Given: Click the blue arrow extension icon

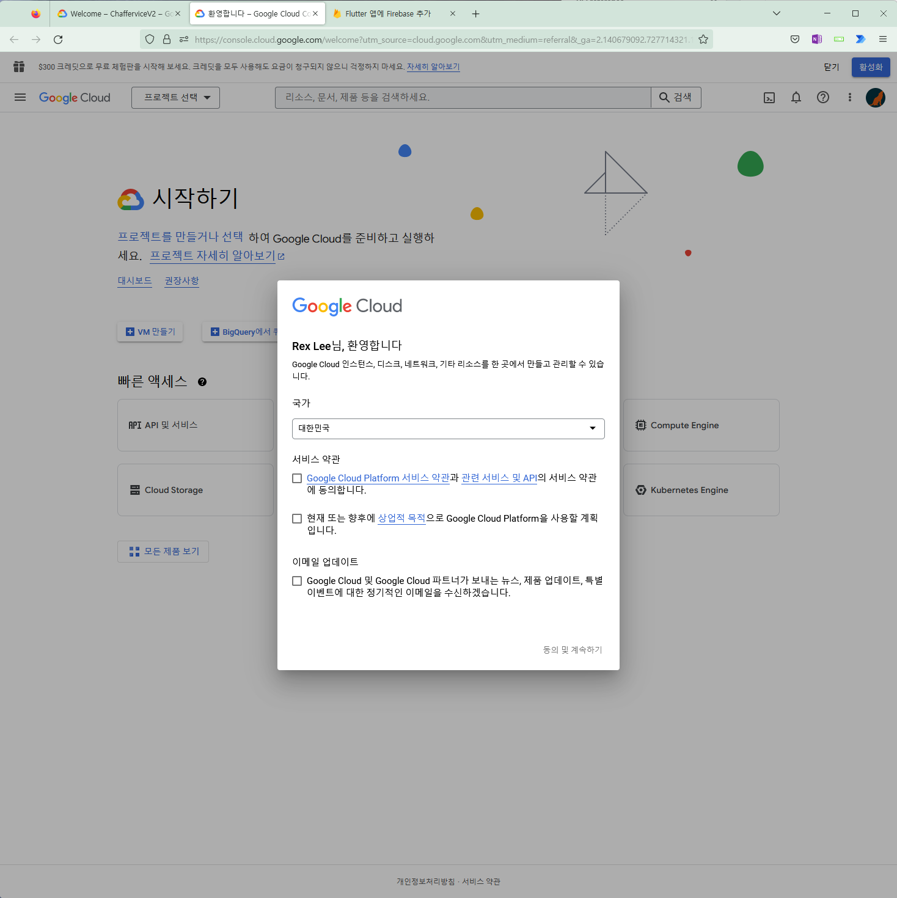Looking at the screenshot, I should pos(860,39).
